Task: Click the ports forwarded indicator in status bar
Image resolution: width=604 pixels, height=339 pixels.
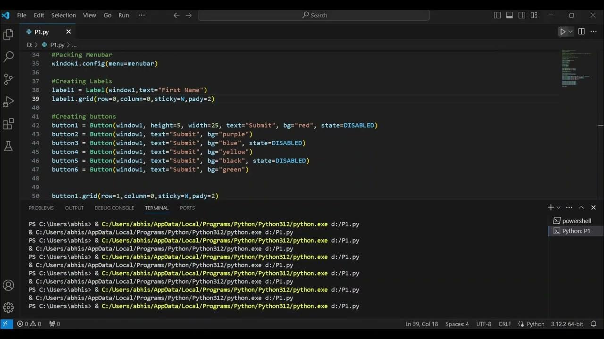Action: point(54,324)
